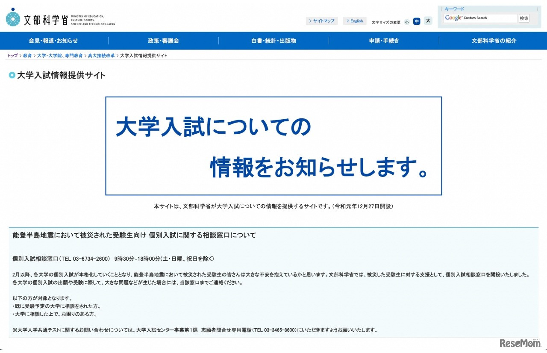Open the 申請・手続き menu
Image resolution: width=547 pixels, height=353 pixels.
pyautogui.click(x=384, y=41)
